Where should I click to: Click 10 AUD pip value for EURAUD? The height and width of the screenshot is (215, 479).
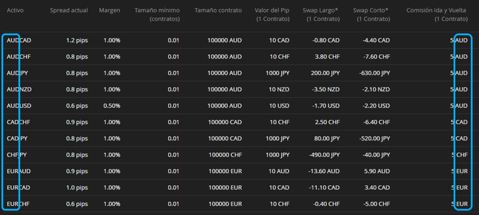point(279,171)
